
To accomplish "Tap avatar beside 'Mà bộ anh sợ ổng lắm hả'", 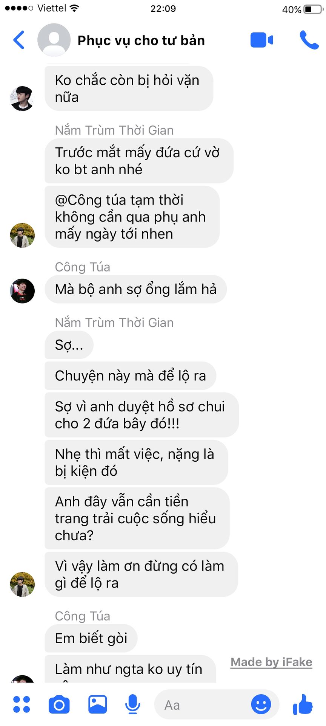I will click(x=22, y=291).
